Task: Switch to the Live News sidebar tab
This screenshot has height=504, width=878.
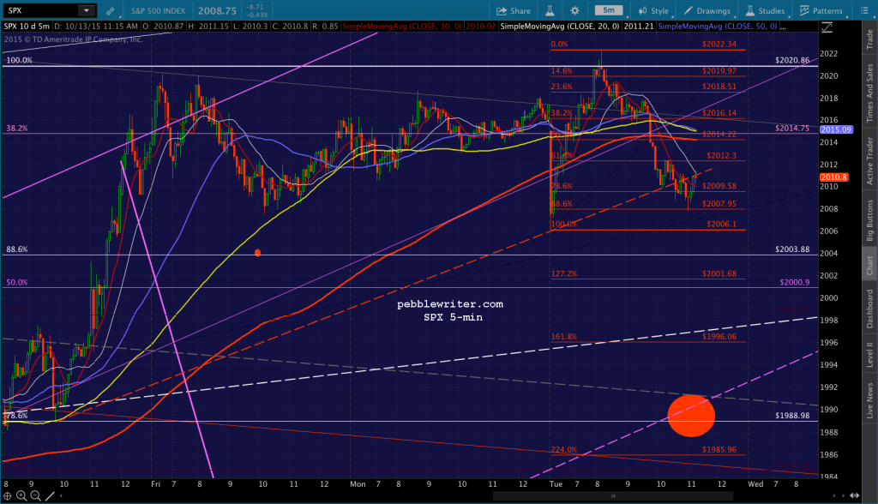Action: point(869,400)
